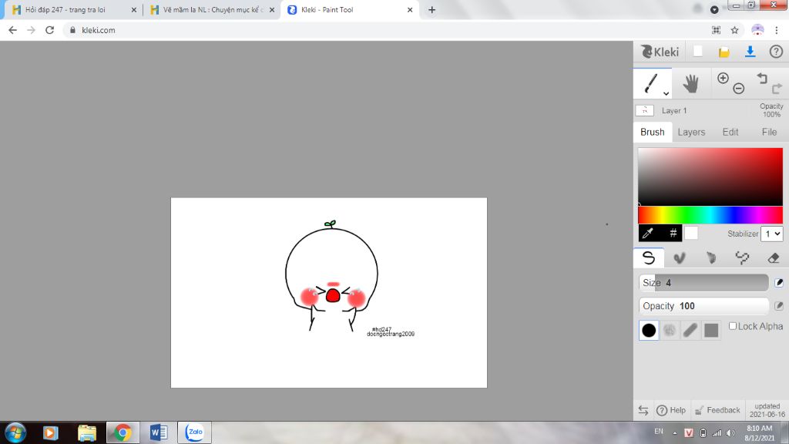This screenshot has height=444, width=789.
Task: Redo the stroke
Action: (777, 89)
